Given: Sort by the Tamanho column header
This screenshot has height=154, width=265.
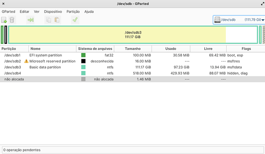Looking at the screenshot, I should 133,49.
